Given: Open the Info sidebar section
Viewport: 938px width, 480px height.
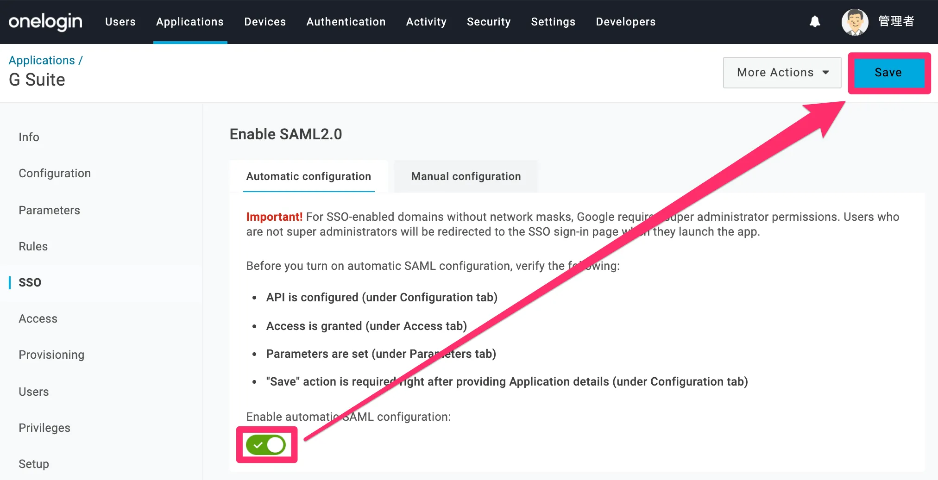Looking at the screenshot, I should click(x=29, y=137).
